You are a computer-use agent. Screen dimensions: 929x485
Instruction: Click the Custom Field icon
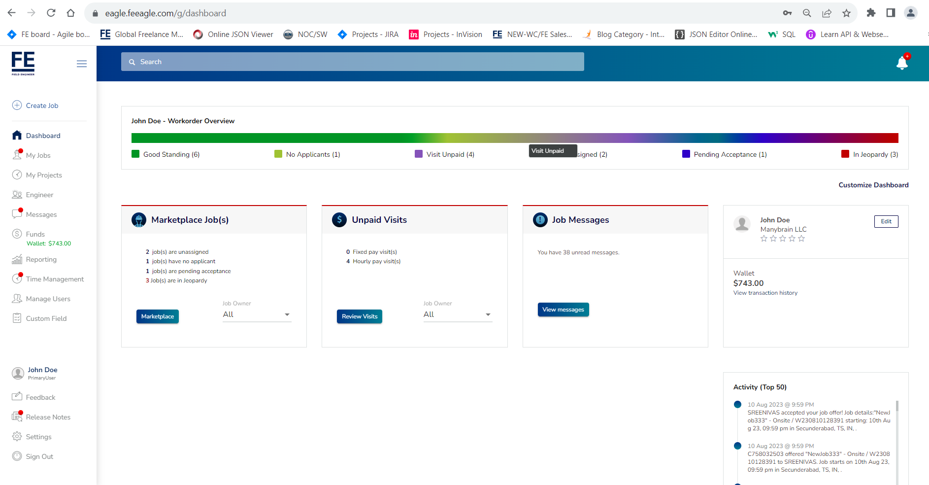point(17,318)
